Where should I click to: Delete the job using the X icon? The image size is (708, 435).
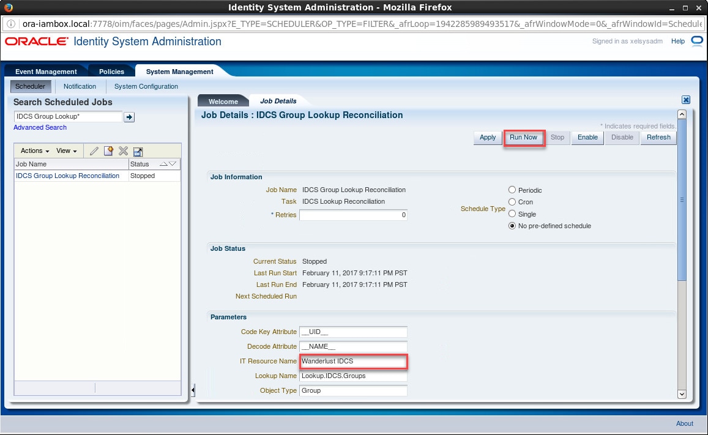[122, 151]
